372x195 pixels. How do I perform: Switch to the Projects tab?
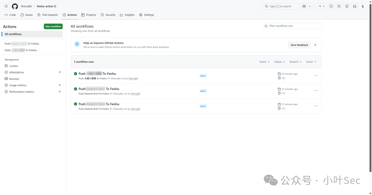coord(89,15)
